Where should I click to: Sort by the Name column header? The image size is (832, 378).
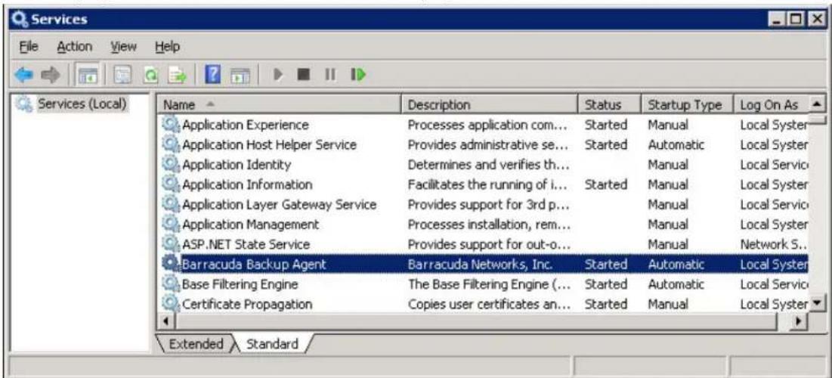tap(280, 105)
